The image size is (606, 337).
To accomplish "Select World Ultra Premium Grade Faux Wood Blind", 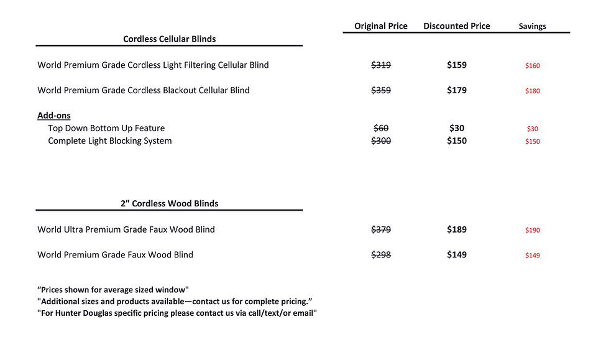I will 126,229.
